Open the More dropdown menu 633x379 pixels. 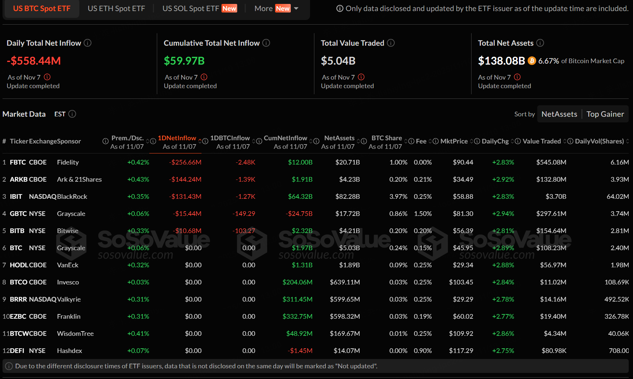[276, 9]
